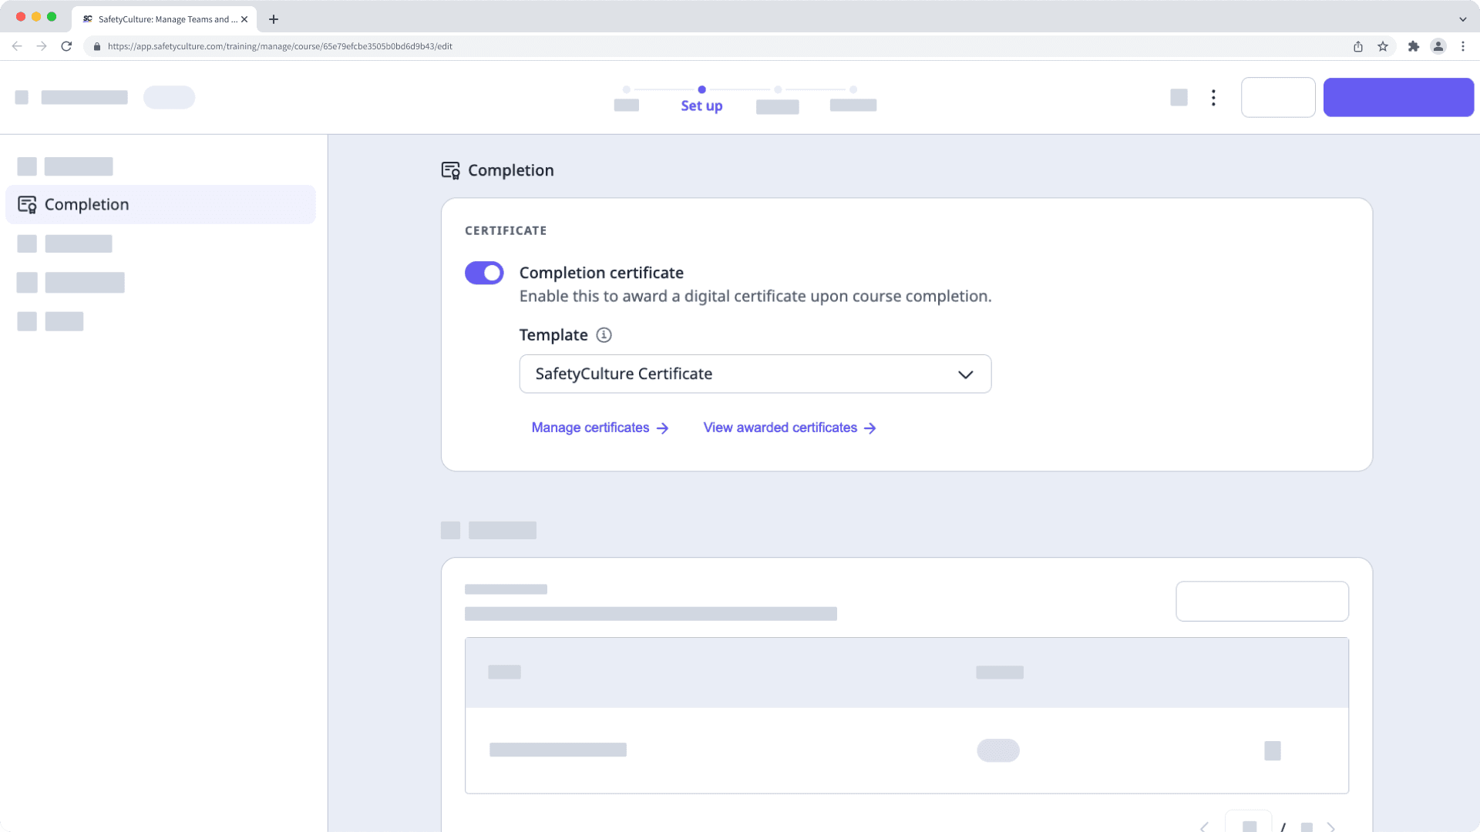Open the vertical three-dot menu near Set up
1480x832 pixels.
click(1213, 98)
